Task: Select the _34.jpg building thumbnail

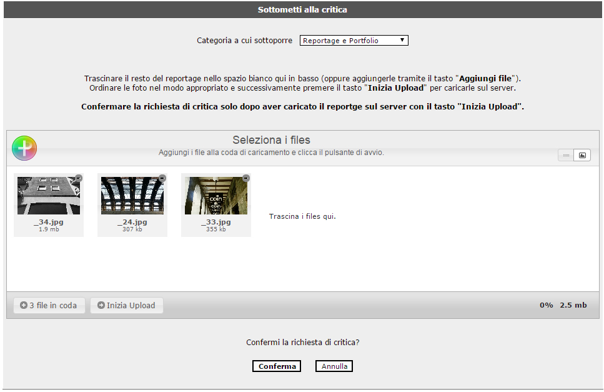Action: coord(49,196)
